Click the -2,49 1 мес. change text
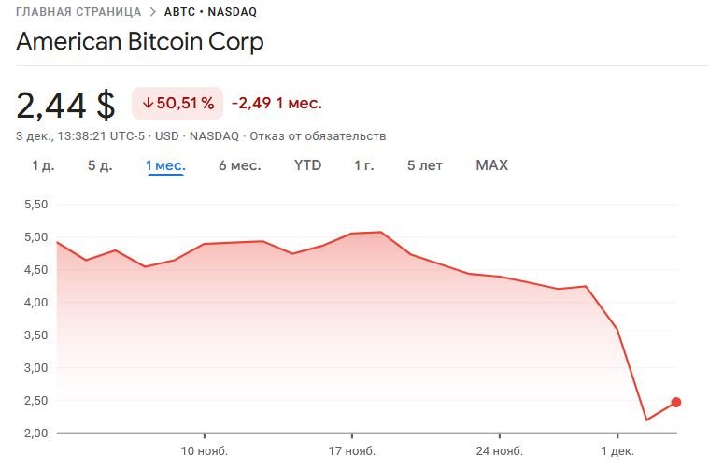This screenshot has width=709, height=470. point(277,103)
